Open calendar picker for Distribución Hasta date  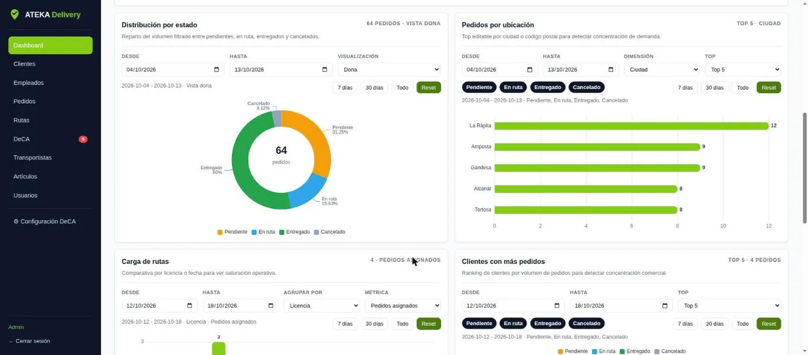(x=324, y=70)
